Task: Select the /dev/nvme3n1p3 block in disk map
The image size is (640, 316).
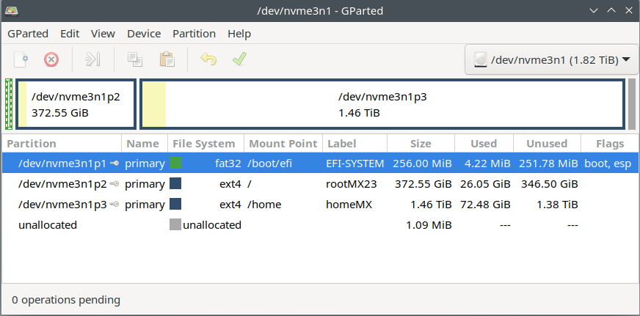Action: (x=382, y=104)
